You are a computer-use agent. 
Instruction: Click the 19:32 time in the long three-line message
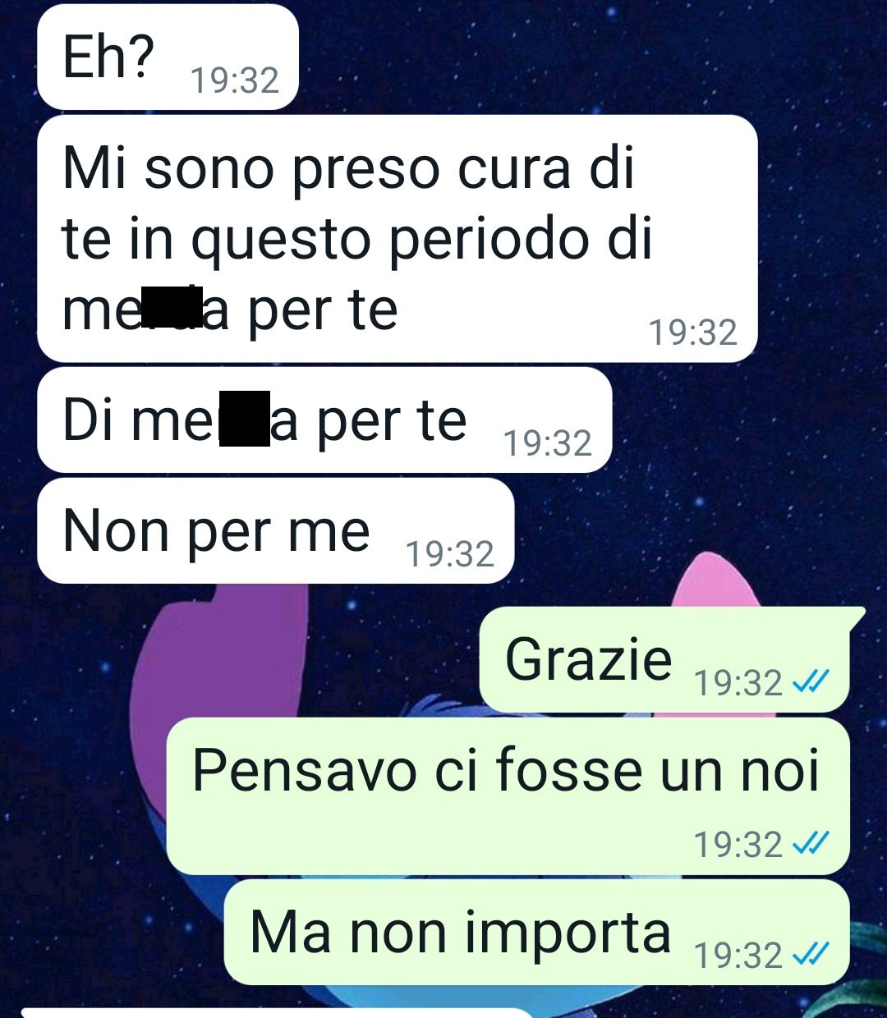[x=692, y=332]
